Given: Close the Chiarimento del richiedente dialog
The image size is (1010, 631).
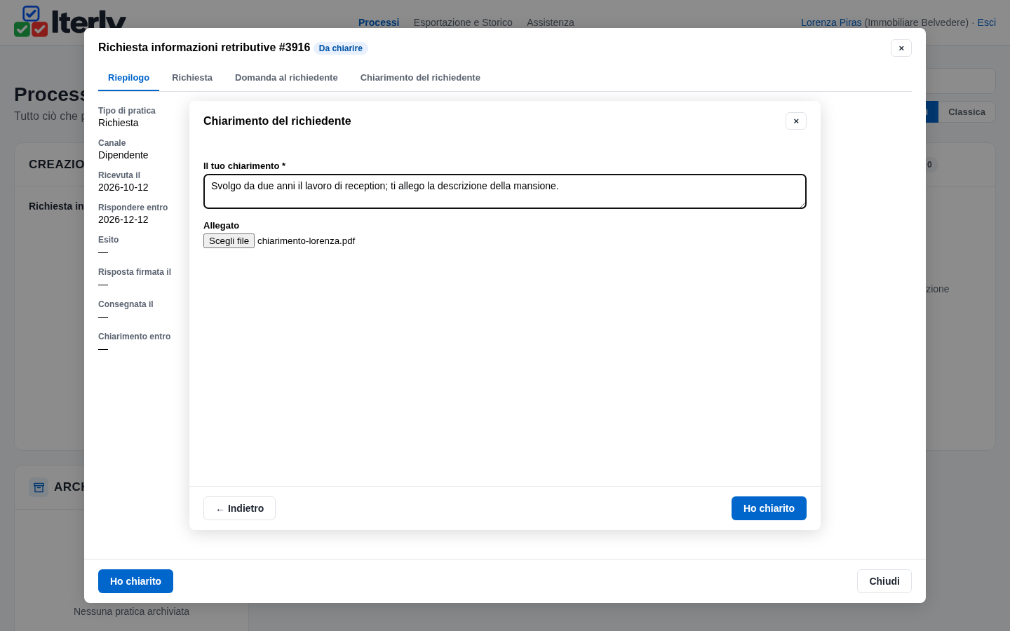Looking at the screenshot, I should pos(796,121).
